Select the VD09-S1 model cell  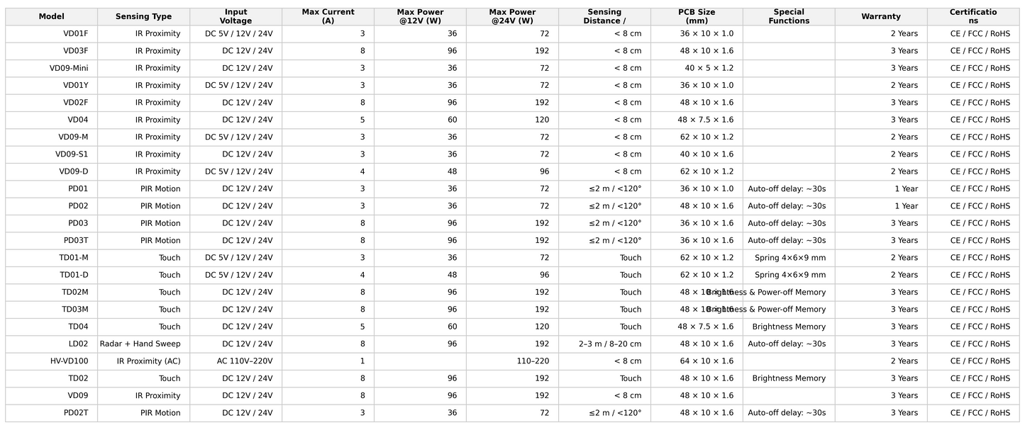tap(72, 154)
